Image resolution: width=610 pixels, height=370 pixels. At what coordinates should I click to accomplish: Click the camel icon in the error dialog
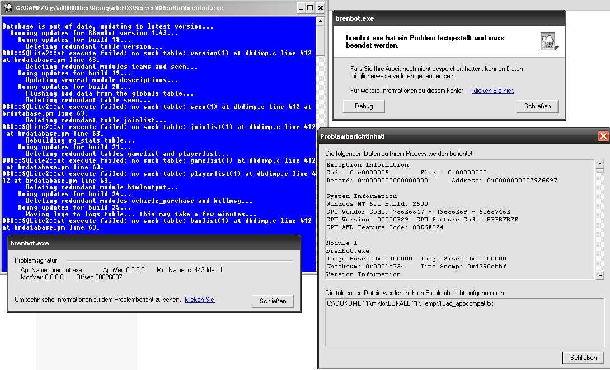tap(548, 41)
